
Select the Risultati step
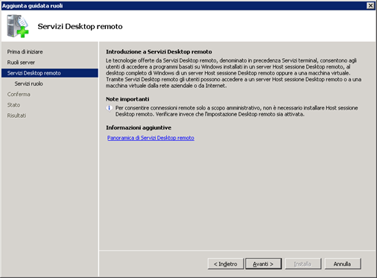point(16,116)
